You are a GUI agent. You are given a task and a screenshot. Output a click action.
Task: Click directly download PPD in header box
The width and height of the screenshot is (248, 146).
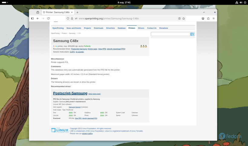coord(116,49)
